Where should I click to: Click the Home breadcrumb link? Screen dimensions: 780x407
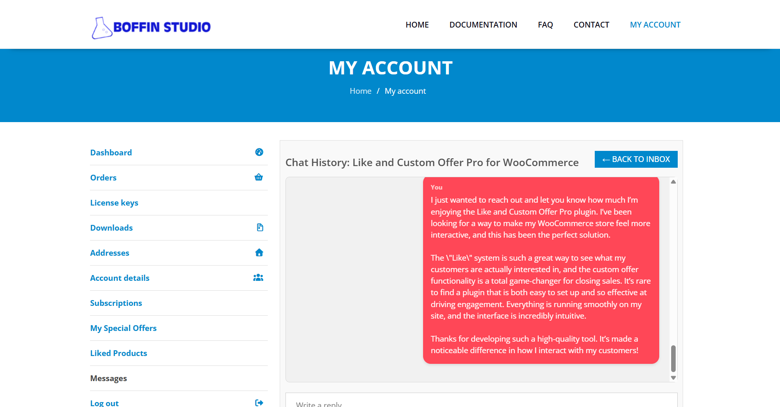click(360, 91)
